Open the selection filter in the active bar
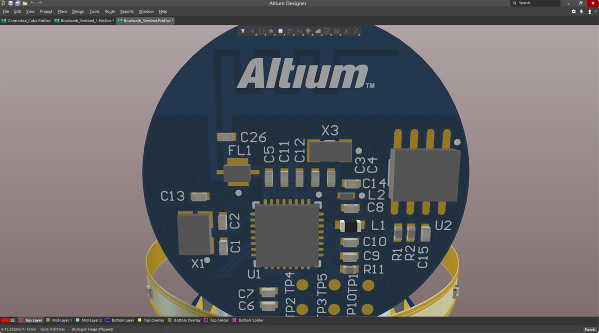599x333 pixels. point(243,31)
